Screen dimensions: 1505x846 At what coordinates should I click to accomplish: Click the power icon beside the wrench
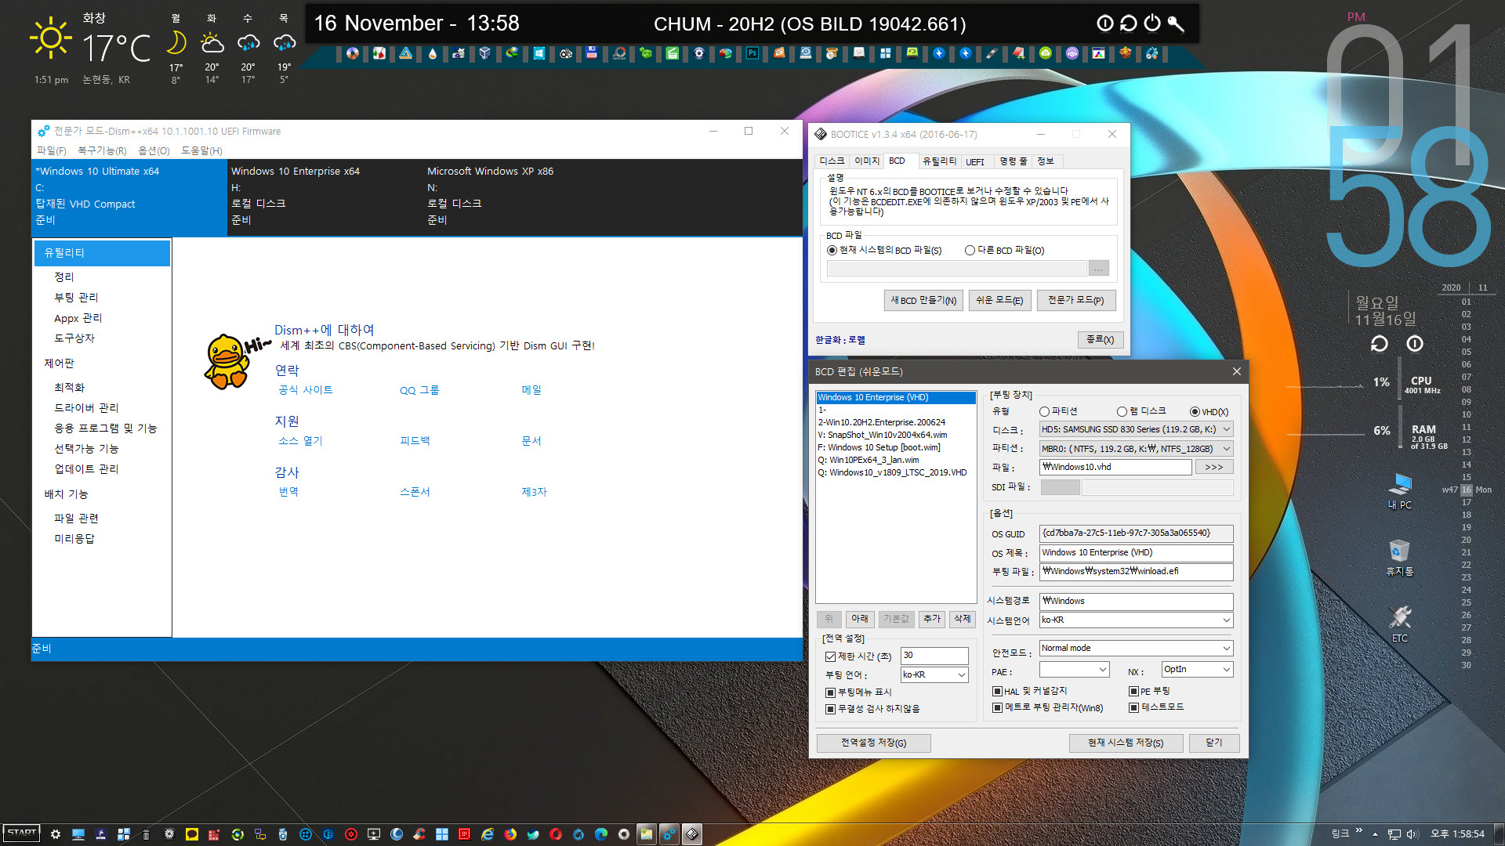click(1151, 23)
